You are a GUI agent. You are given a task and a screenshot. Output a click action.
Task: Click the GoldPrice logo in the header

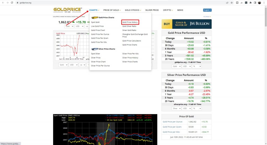point(68,10)
